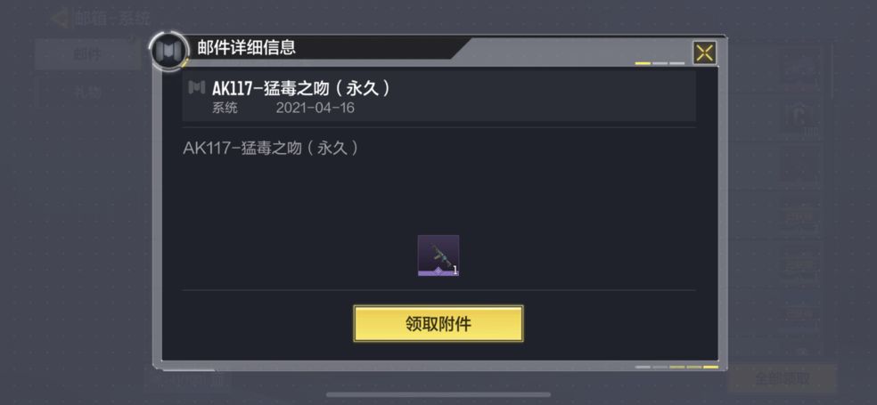Select the bold AK117-猛毒之吻 subject line
This screenshot has height=405, width=877.
click(x=301, y=88)
